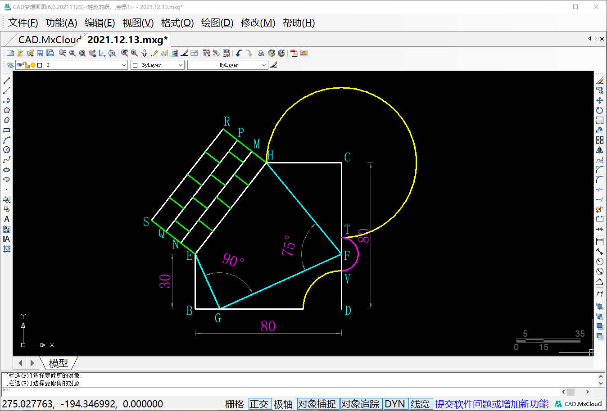The width and height of the screenshot is (607, 411).
Task: Click the Undo arrow icon
Action: (239, 53)
